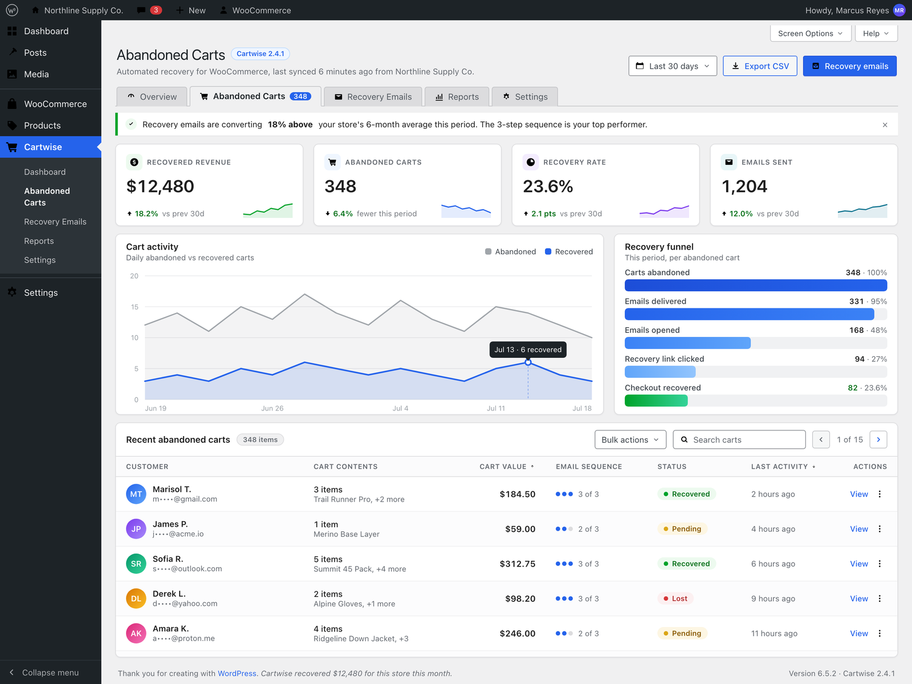Open the WordPress footer link
Screen dimensions: 912x684
(237, 673)
